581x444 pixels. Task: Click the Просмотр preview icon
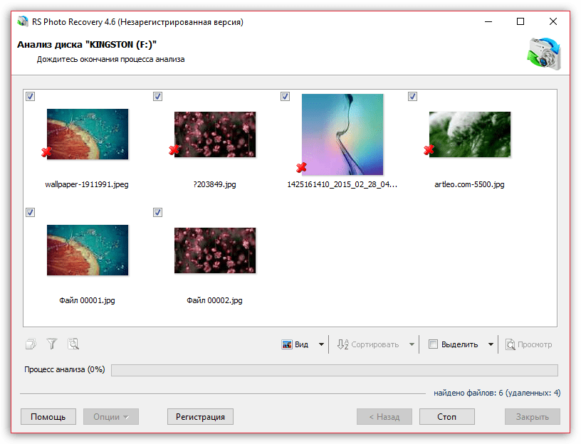click(511, 344)
